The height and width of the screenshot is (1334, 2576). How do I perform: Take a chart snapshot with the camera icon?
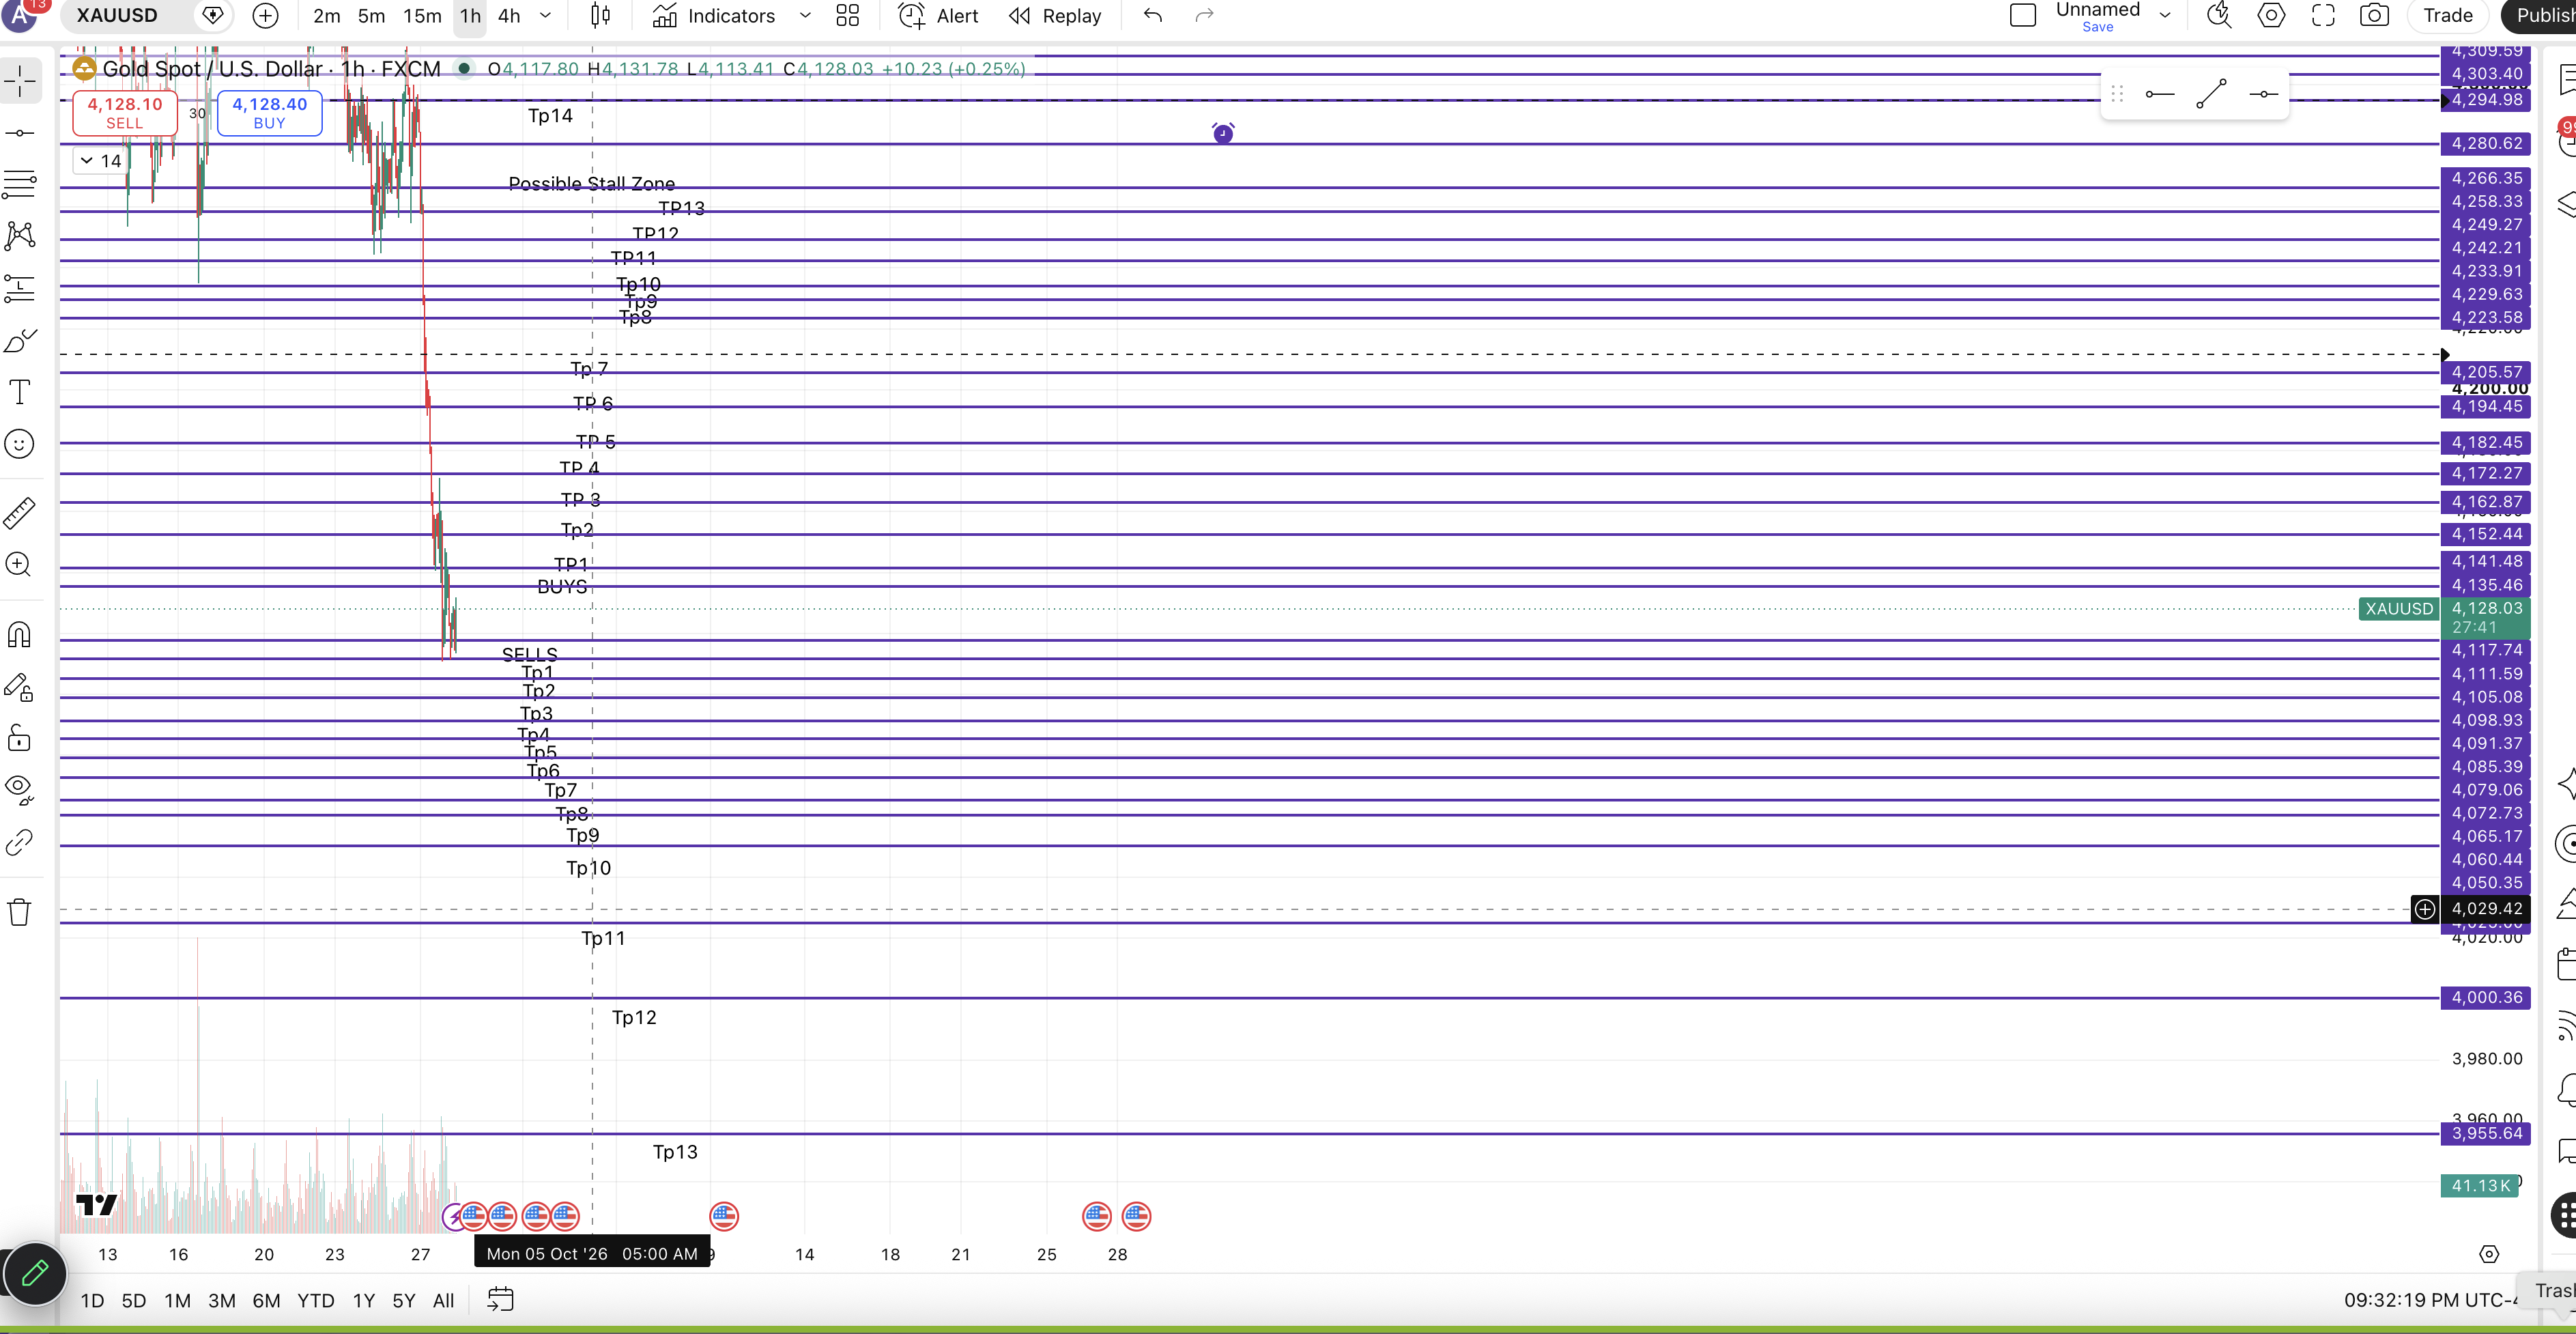pyautogui.click(x=2374, y=16)
